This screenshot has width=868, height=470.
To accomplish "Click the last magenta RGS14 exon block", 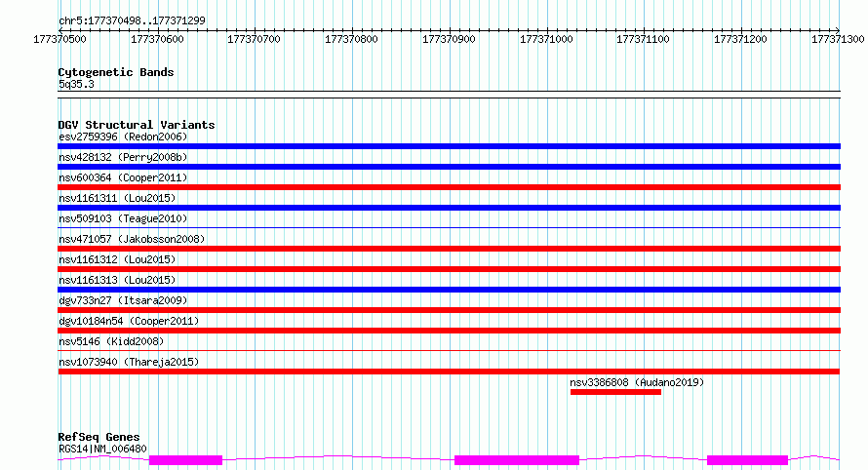I will (x=747, y=460).
